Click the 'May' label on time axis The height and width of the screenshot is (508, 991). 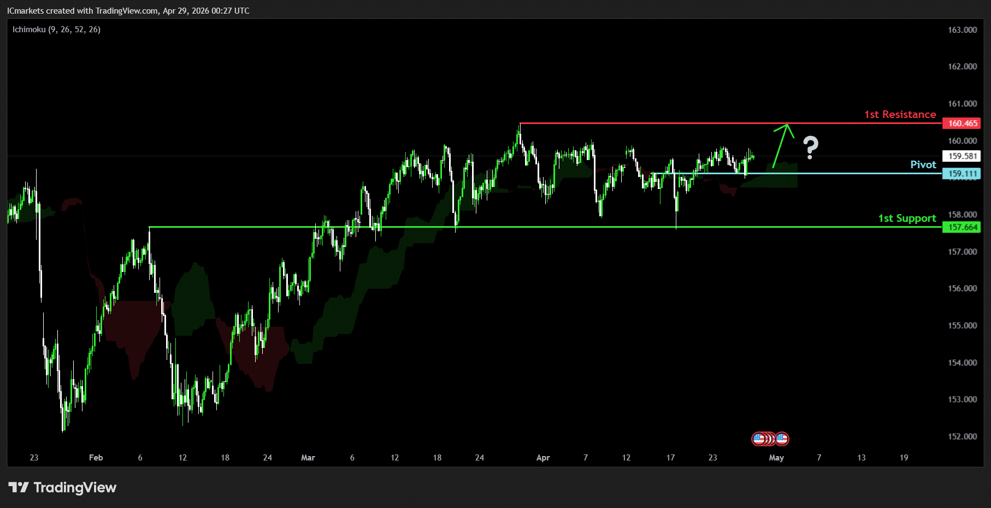click(x=776, y=458)
